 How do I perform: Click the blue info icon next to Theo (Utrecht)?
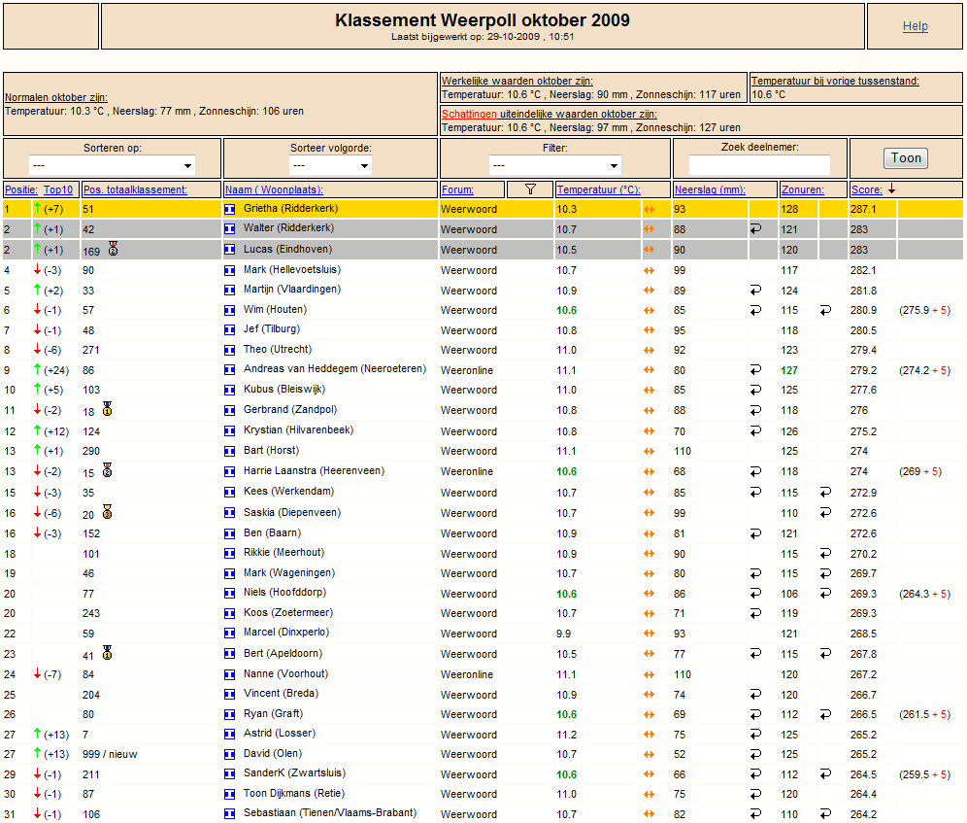[x=229, y=350]
